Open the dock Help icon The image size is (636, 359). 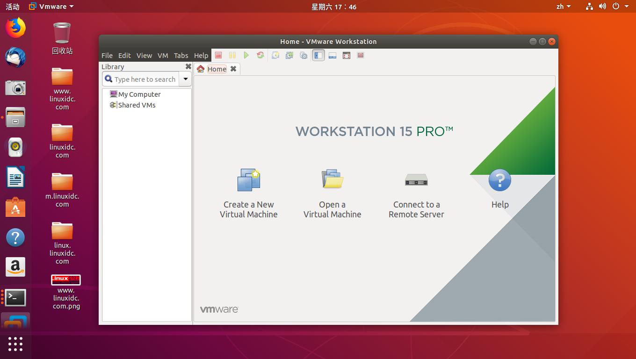(15, 237)
